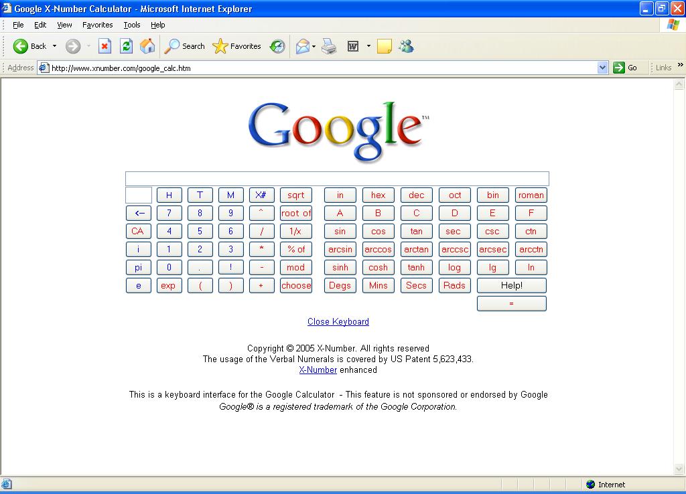Click the Rads key
The image size is (686, 494).
(x=455, y=285)
